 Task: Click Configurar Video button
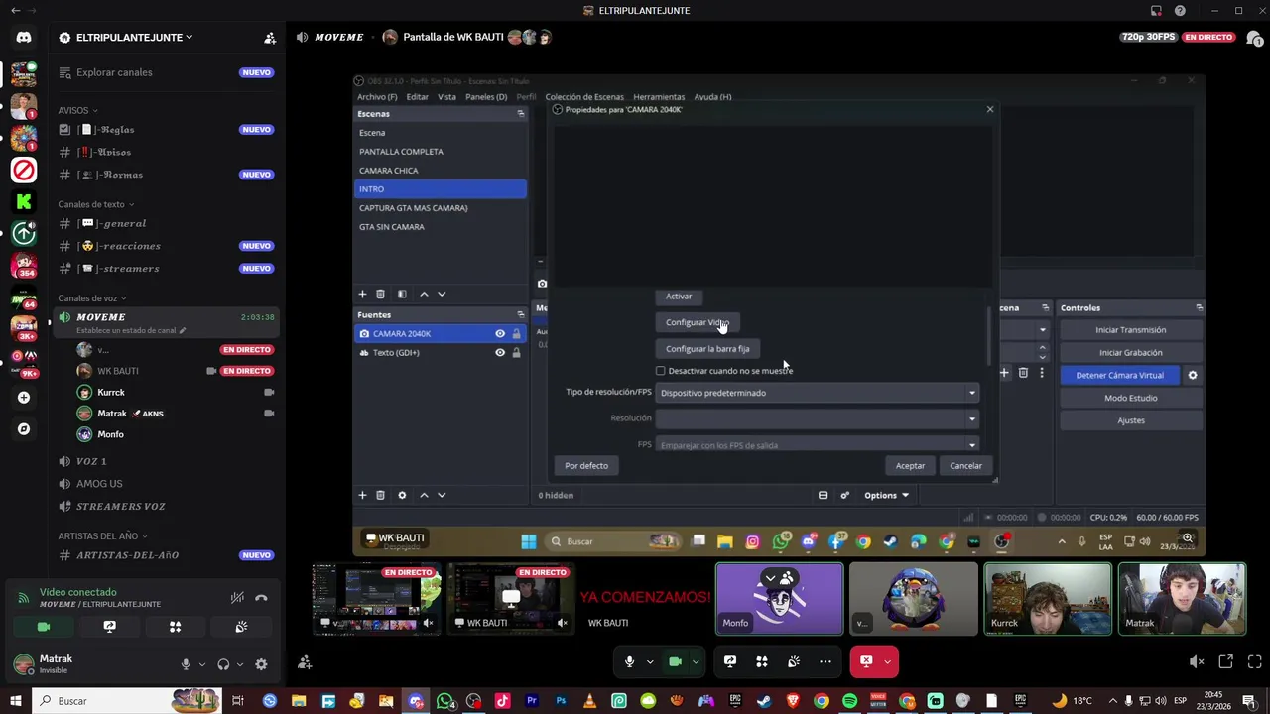point(698,323)
